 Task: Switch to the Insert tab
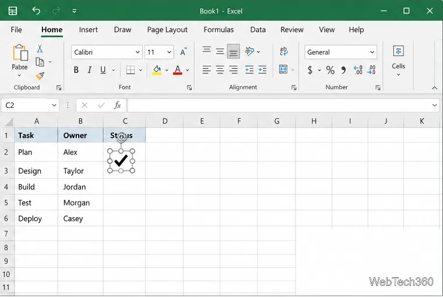click(89, 30)
